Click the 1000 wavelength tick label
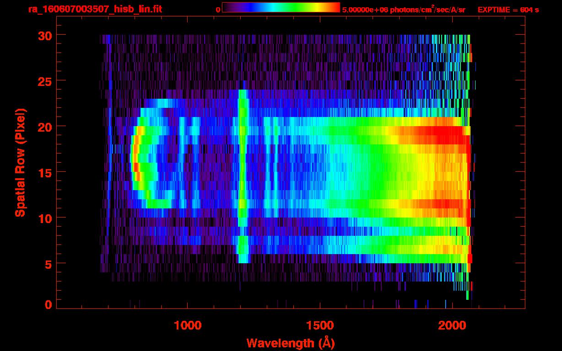Viewport: 562px width, 351px height. [x=188, y=325]
